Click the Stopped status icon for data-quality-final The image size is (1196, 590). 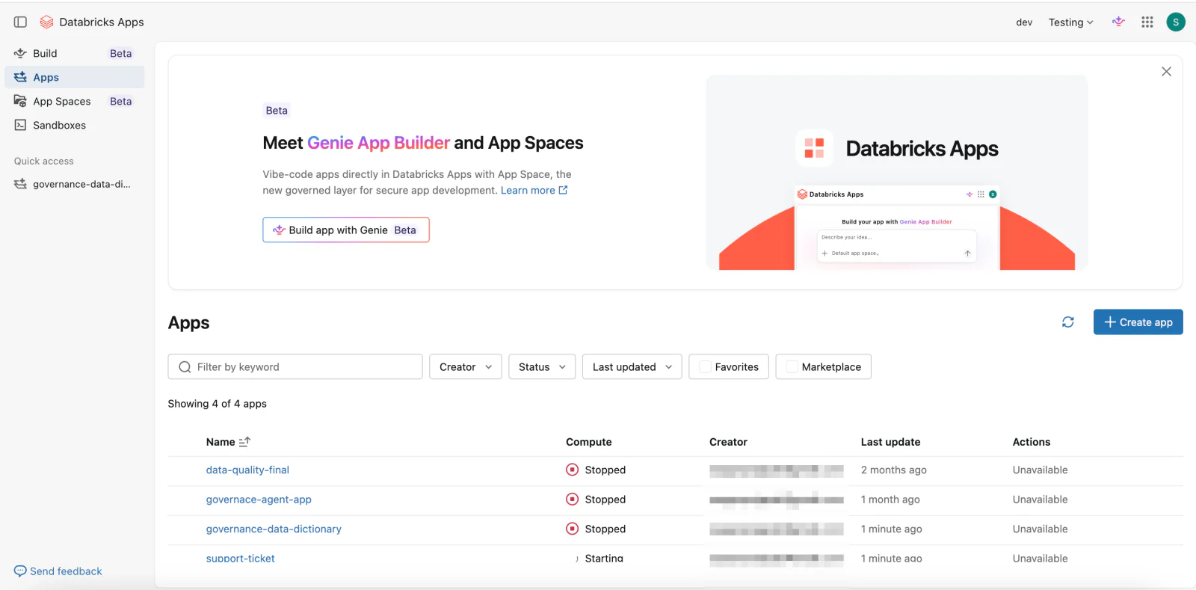(x=572, y=470)
